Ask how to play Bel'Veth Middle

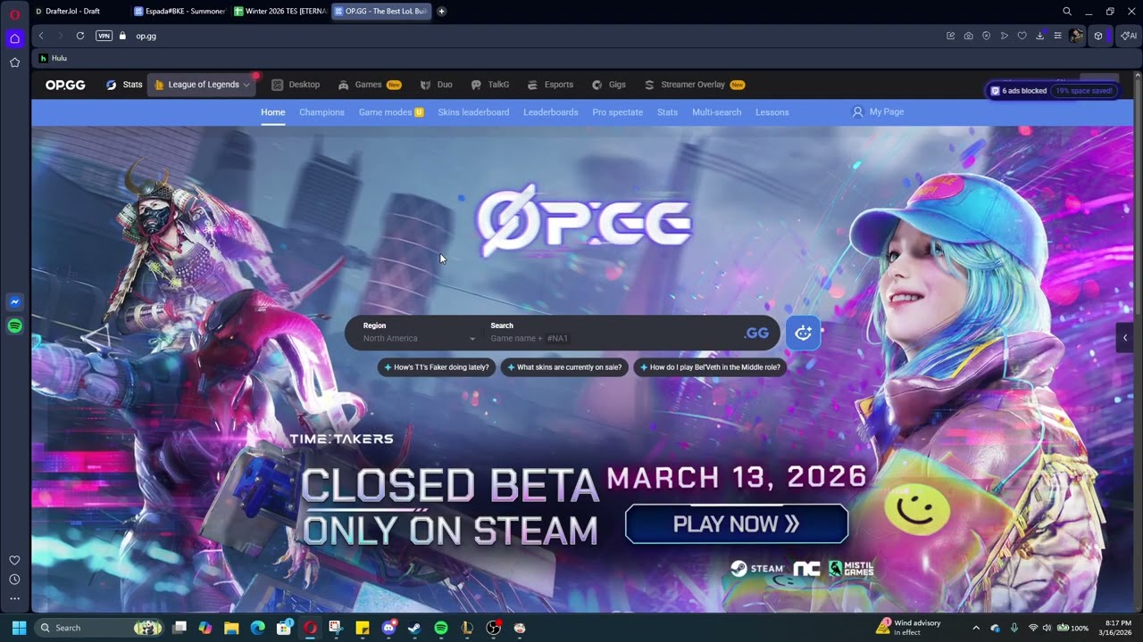pyautogui.click(x=710, y=367)
